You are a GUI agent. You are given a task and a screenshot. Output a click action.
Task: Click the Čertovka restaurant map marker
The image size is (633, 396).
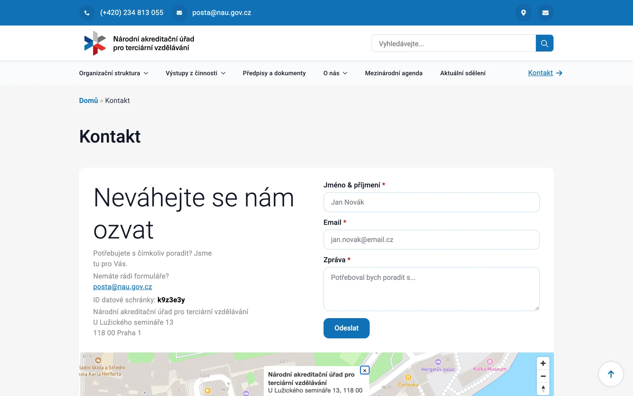pyautogui.click(x=408, y=377)
